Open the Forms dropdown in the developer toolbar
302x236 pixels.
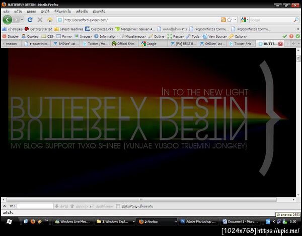point(64,36)
